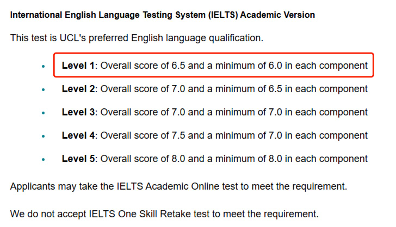Select the bold Level 4 label
Viewport: 396px width, 227px height.
tap(78, 135)
